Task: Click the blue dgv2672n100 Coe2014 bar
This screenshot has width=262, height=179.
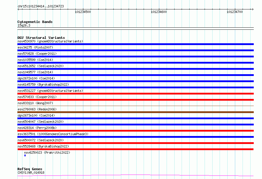Action: tap(135, 81)
